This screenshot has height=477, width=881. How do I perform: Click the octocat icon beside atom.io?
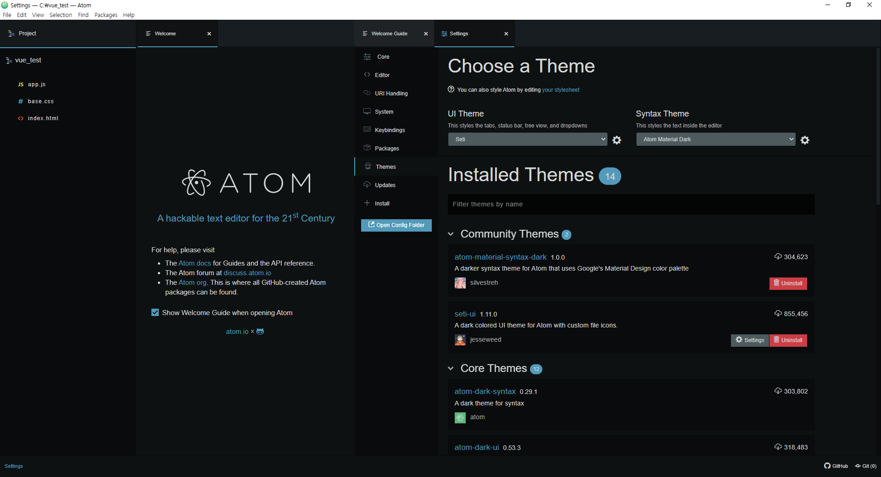coord(260,332)
